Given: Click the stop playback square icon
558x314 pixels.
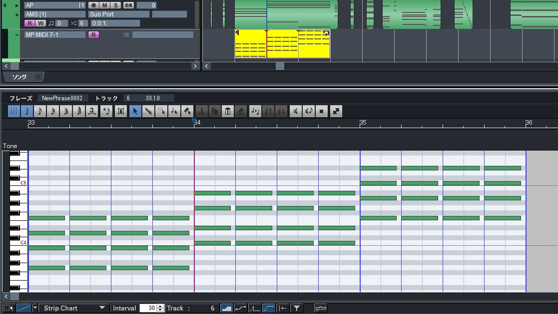Looking at the screenshot, I should coord(322,111).
